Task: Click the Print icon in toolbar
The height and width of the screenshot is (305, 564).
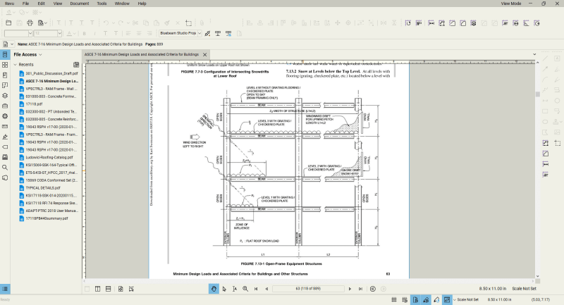Action: point(30,23)
